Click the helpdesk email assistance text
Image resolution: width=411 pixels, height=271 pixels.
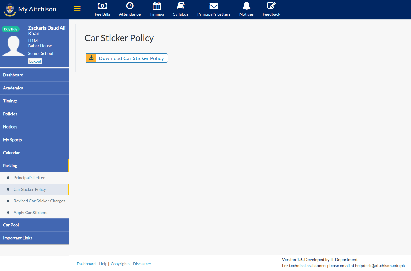343,266
